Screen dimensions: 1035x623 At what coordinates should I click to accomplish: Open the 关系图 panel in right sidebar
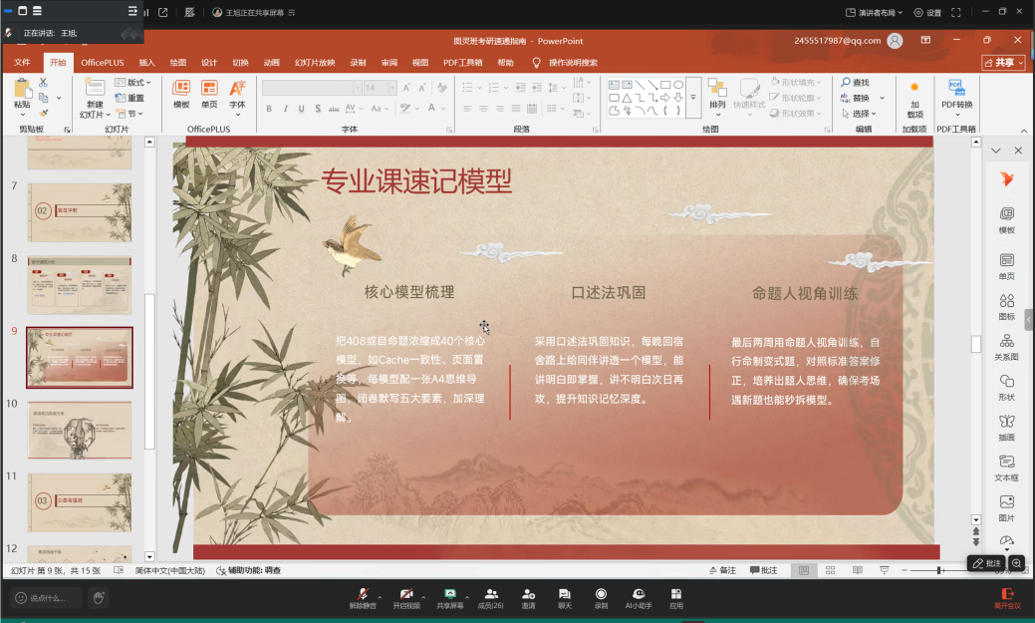click(1007, 346)
